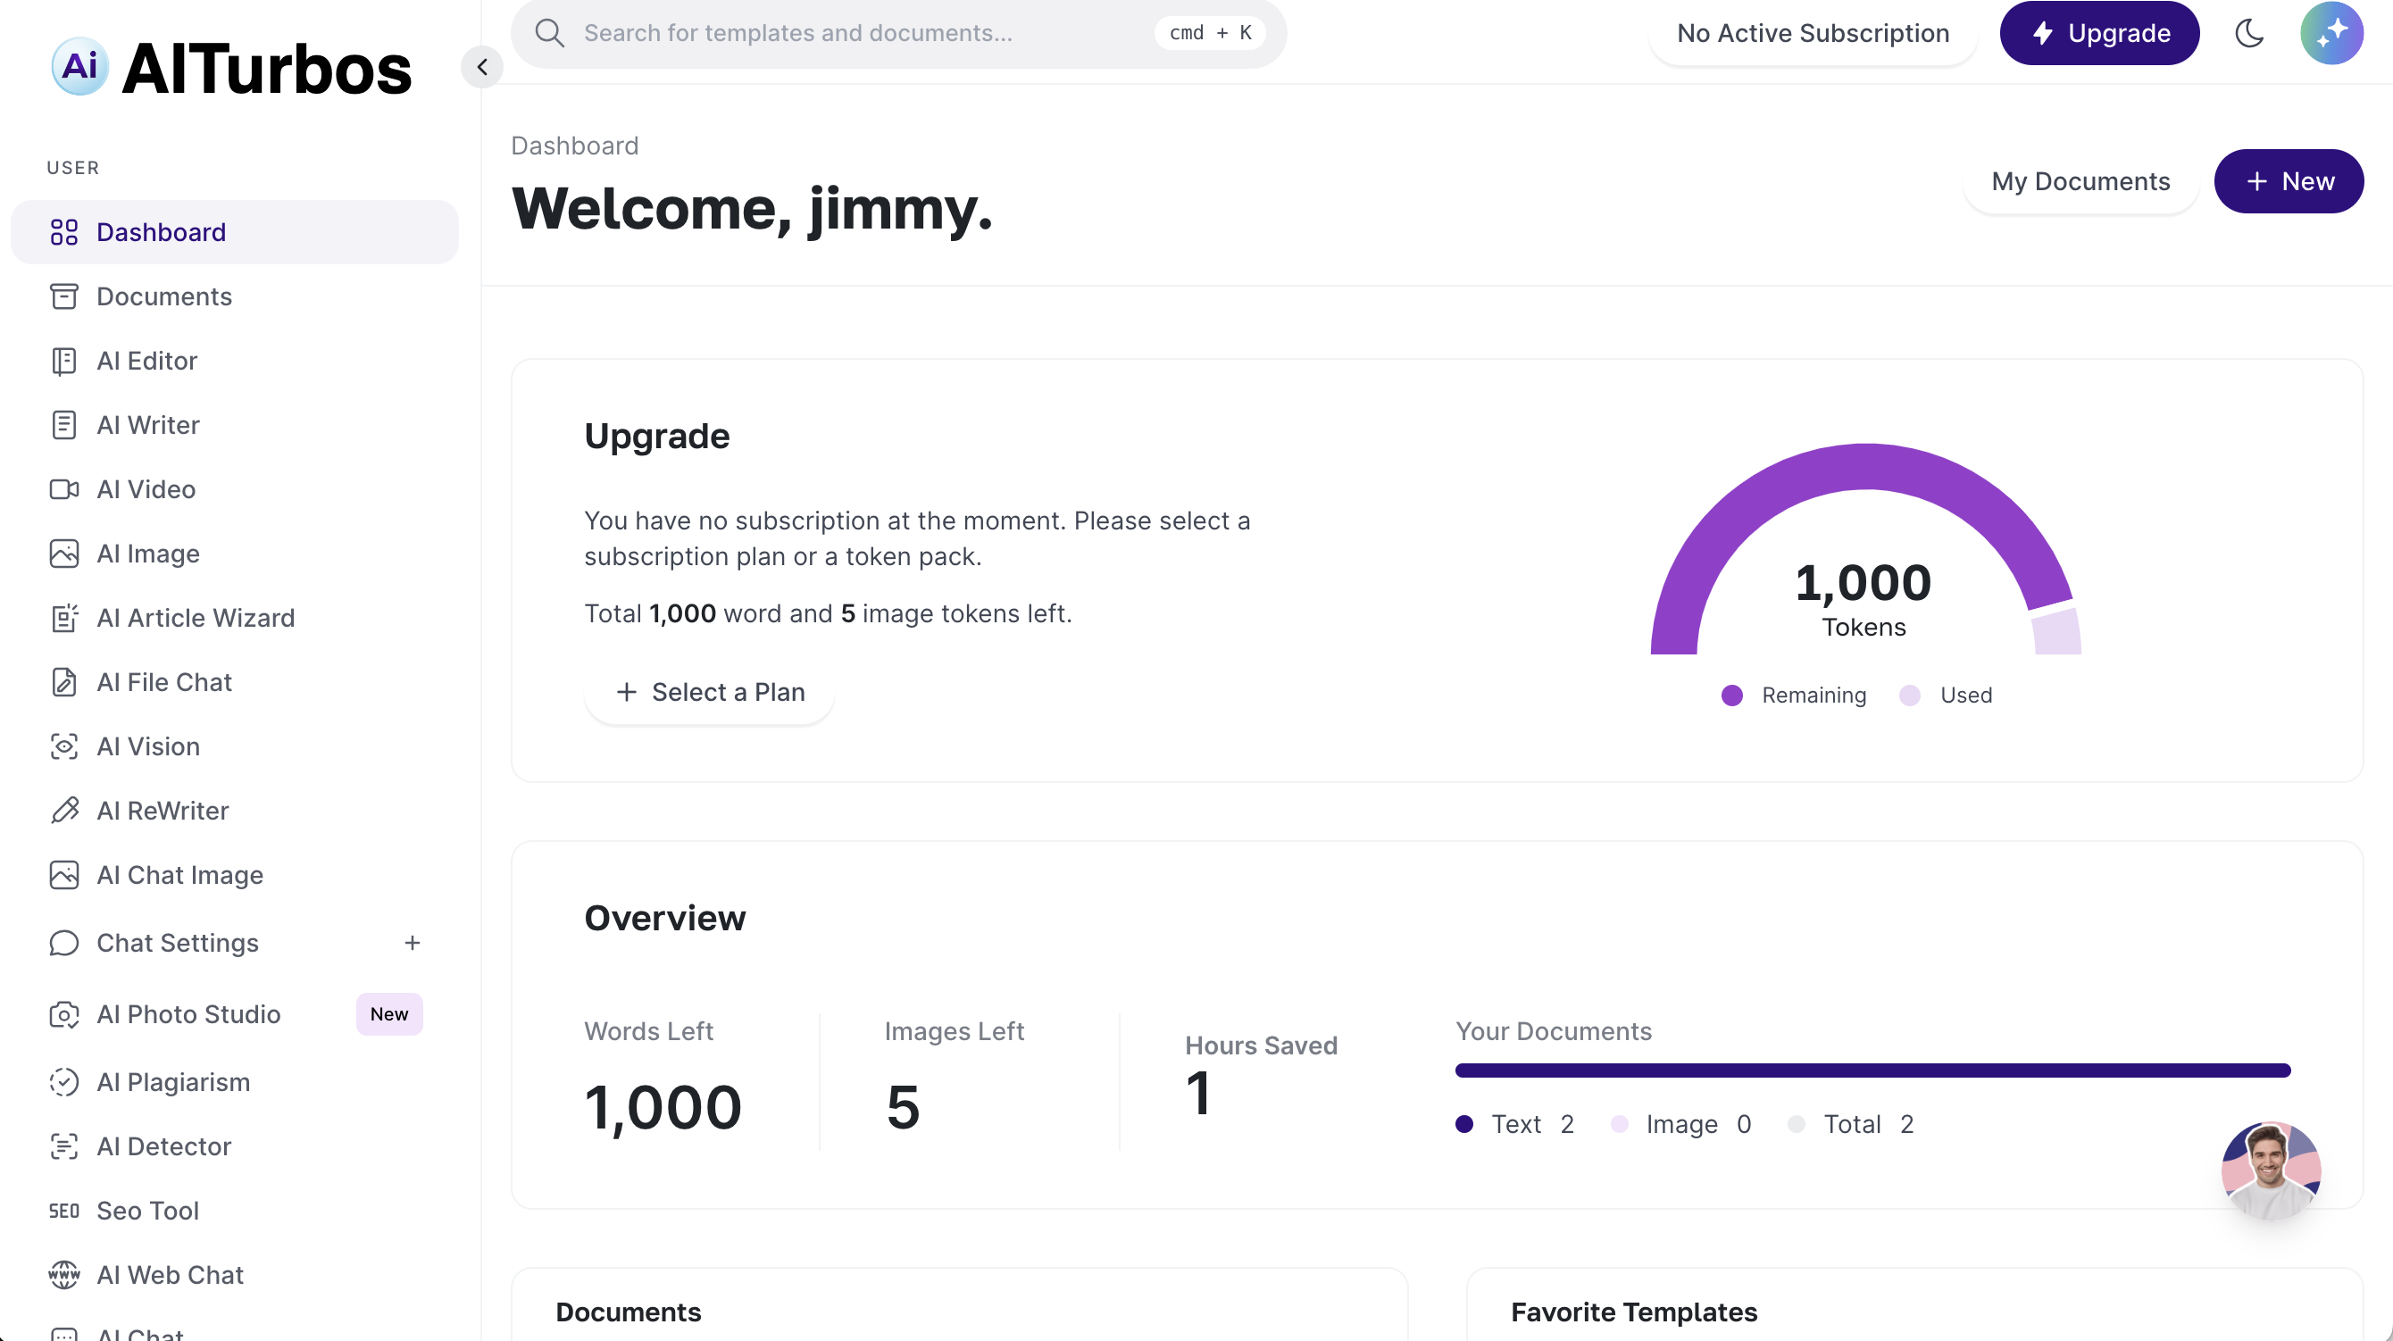Expand Chat Settings with plus icon

(413, 943)
